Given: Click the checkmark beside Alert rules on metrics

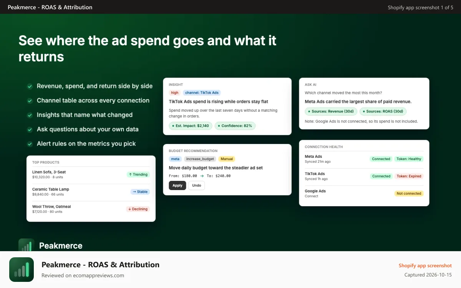Looking at the screenshot, I should coord(30,144).
